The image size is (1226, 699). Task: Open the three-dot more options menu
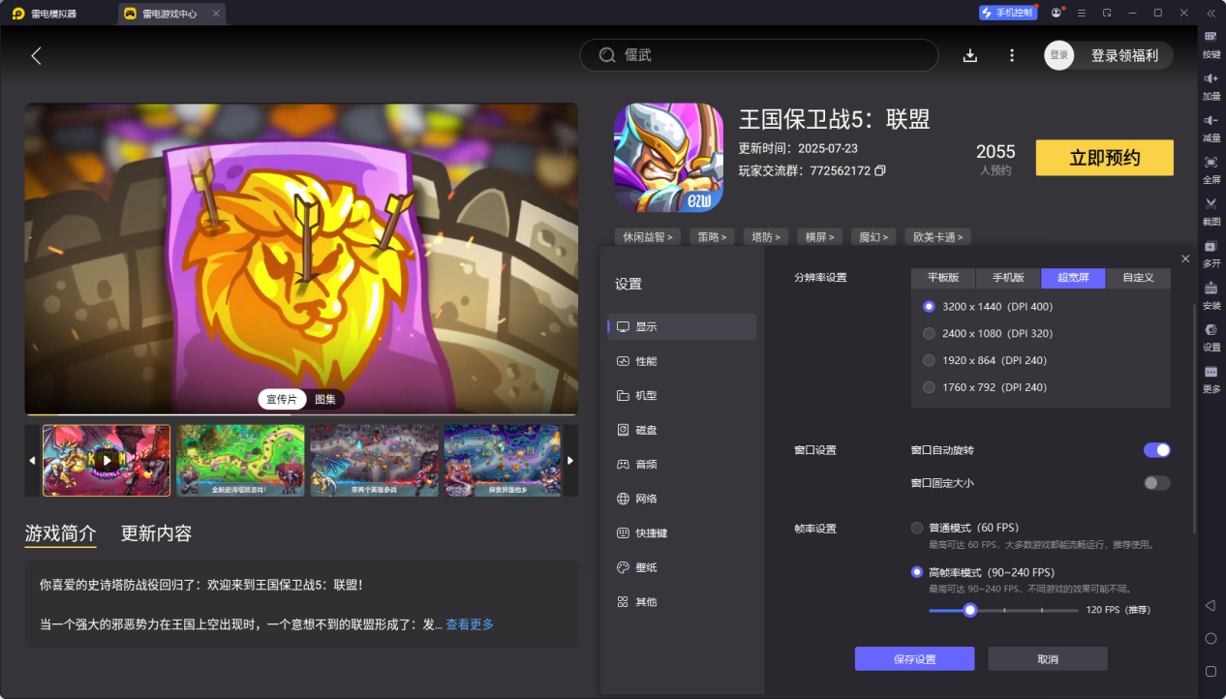[x=1012, y=55]
